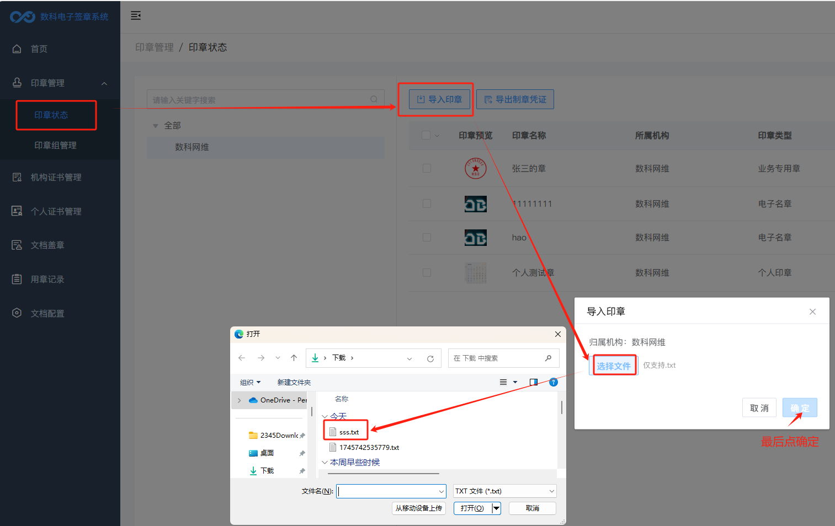Open recent locations dropdown in 打开 dialog
Viewport: 835px width, 526px height.
tap(278, 358)
